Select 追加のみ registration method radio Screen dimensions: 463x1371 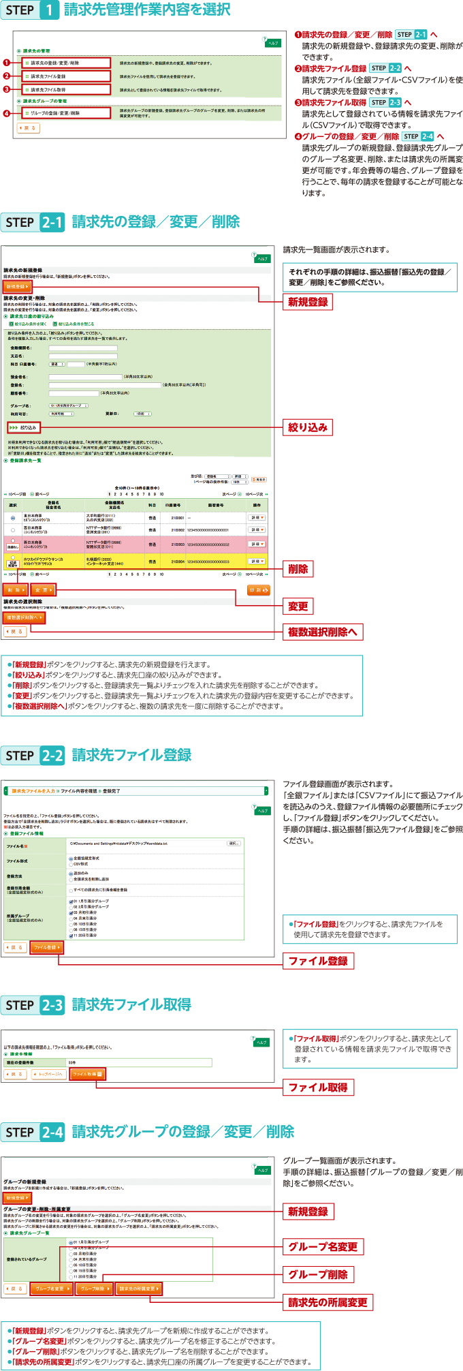tap(71, 874)
